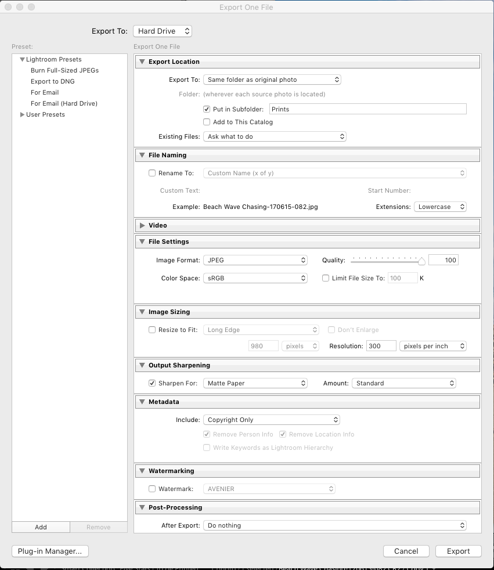494x570 pixels.
Task: Enable the Rename To checkbox
Action: click(x=152, y=173)
